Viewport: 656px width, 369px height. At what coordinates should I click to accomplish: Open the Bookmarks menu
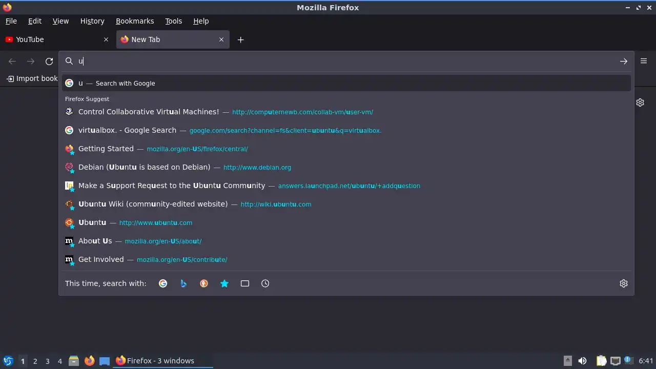pos(135,21)
